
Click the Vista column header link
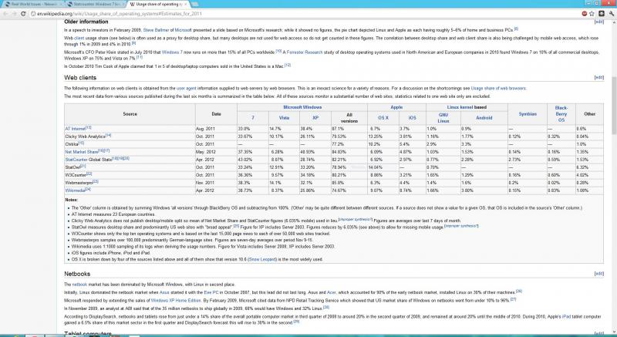[x=284, y=118]
